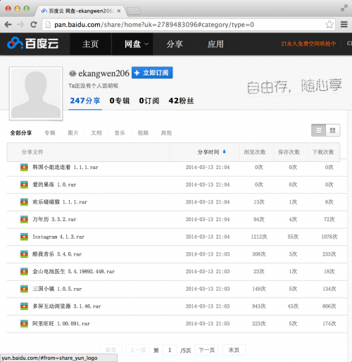This screenshot has width=352, height=362.
Task: Sort by 保存次数 column header
Action: (289, 152)
